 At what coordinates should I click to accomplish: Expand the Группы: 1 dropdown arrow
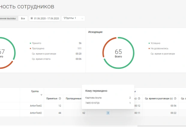[82, 19]
